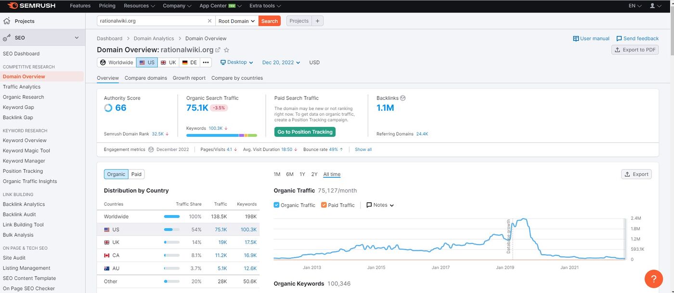Click the favorite star icon next to domain
This screenshot has width=674, height=293.
(227, 50)
